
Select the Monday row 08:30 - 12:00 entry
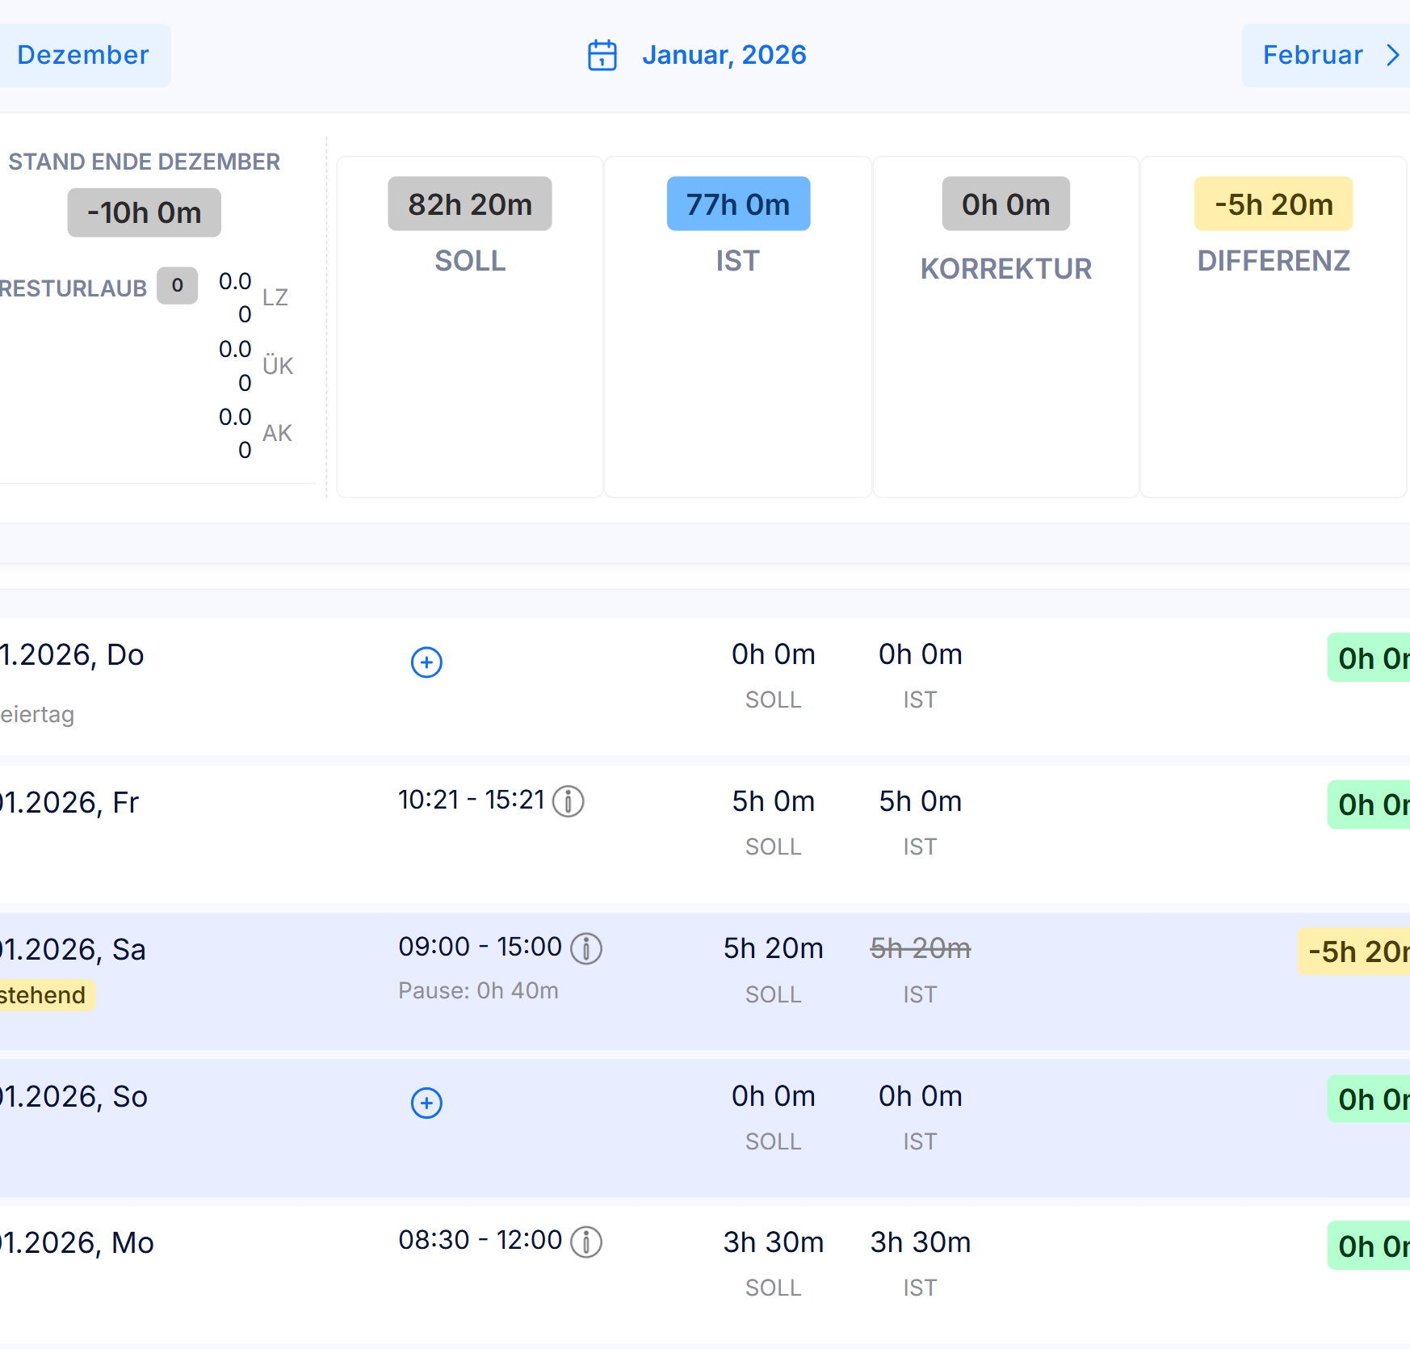[x=480, y=1240]
